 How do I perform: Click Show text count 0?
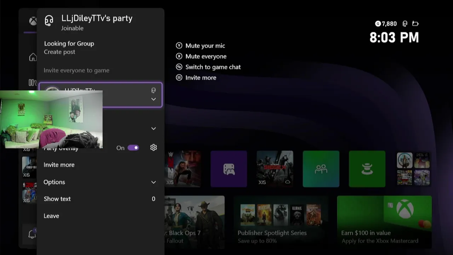coord(154,199)
